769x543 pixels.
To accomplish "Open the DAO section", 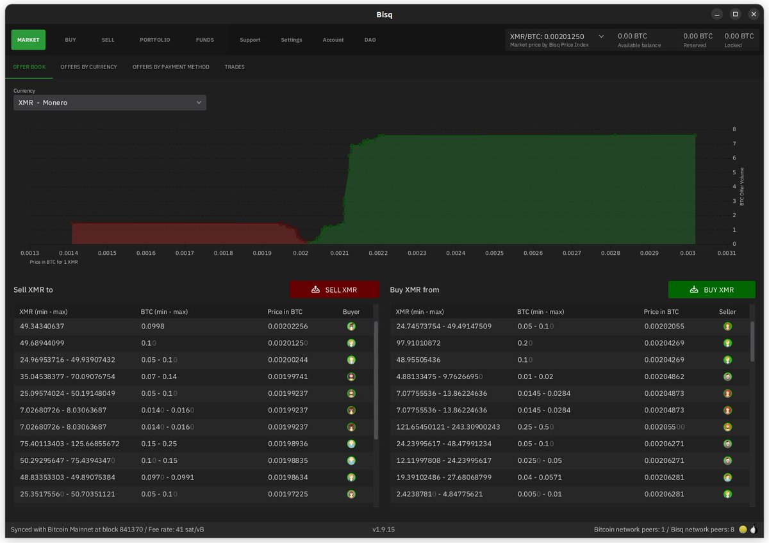I will pos(370,40).
